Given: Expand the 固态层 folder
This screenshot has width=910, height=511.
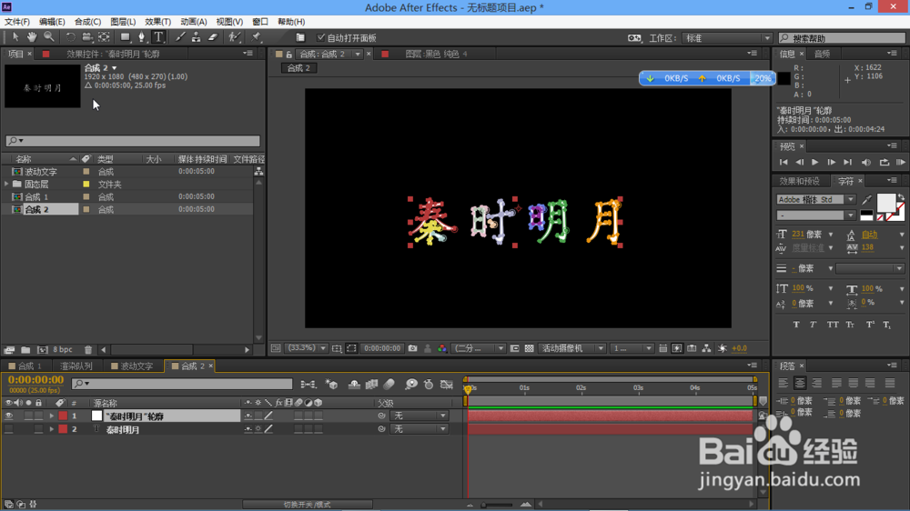Looking at the screenshot, I should click(x=6, y=184).
